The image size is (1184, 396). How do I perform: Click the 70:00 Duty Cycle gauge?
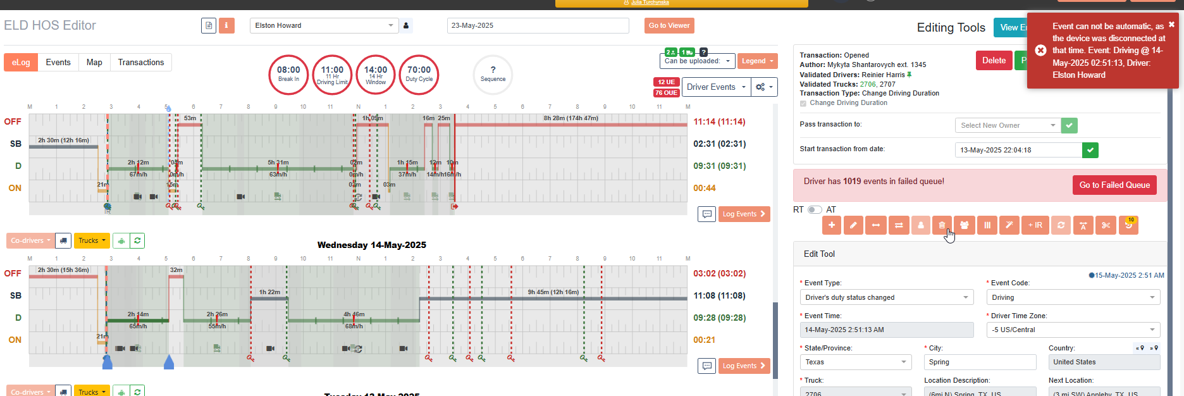419,75
